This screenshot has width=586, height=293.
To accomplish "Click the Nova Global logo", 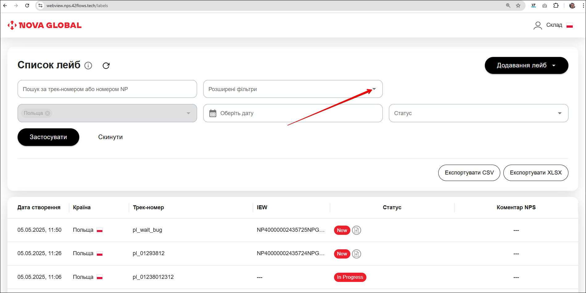I will coord(45,25).
